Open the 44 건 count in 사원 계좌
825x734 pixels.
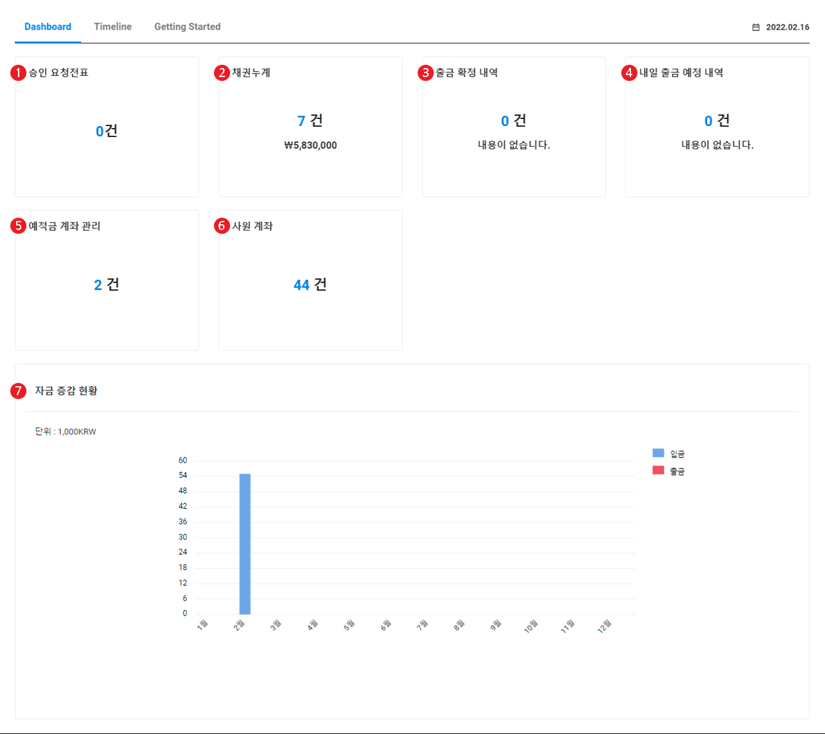(310, 285)
